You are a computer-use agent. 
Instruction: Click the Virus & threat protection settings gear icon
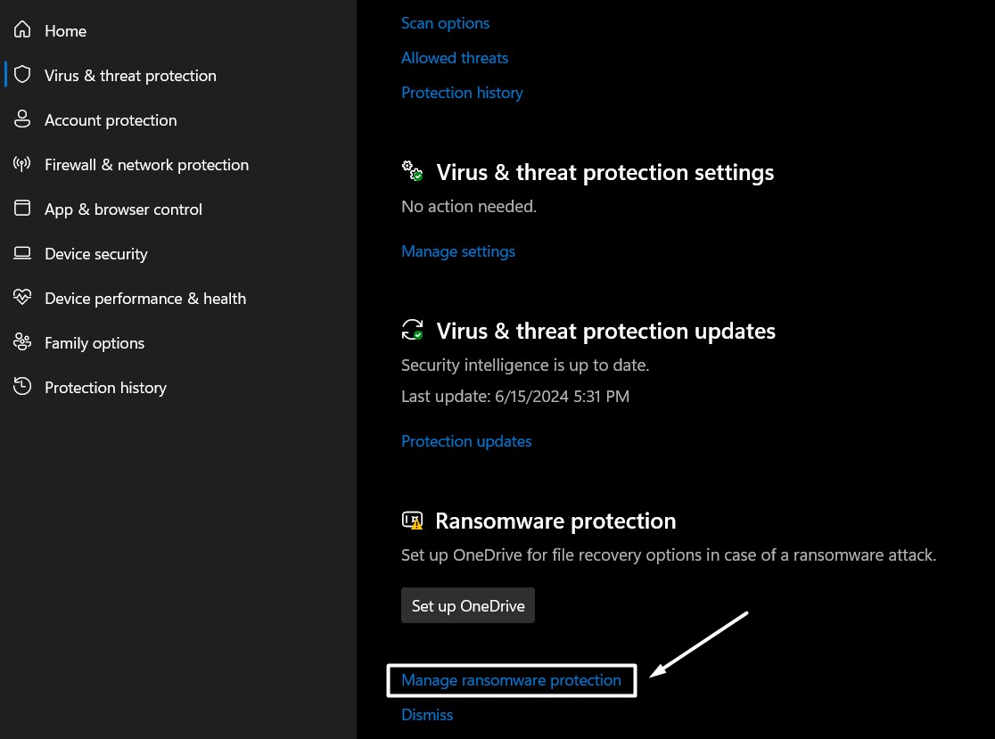(412, 171)
